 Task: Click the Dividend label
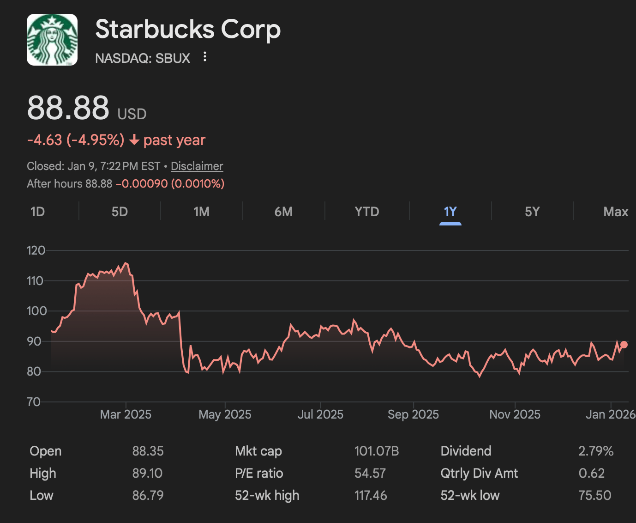(x=466, y=451)
